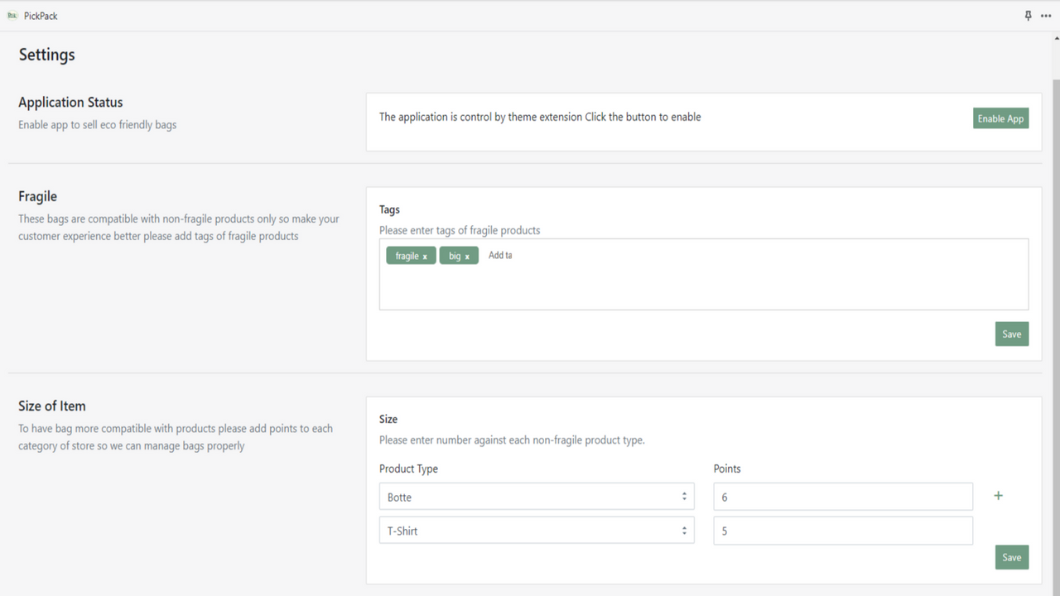The height and width of the screenshot is (596, 1060).
Task: Select the fragile tag chip label
Action: click(x=407, y=256)
